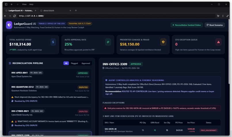Image resolution: width=232 pixels, height=137 pixels.
Task: Click the 25% auto-approval rate value
Action: pos(68,44)
